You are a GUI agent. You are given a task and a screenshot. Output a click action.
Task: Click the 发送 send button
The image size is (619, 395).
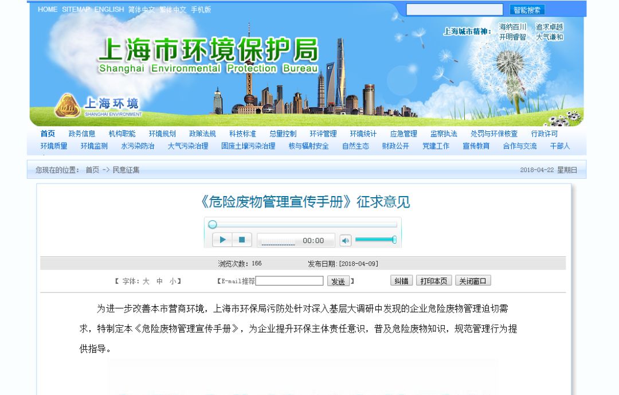point(338,281)
